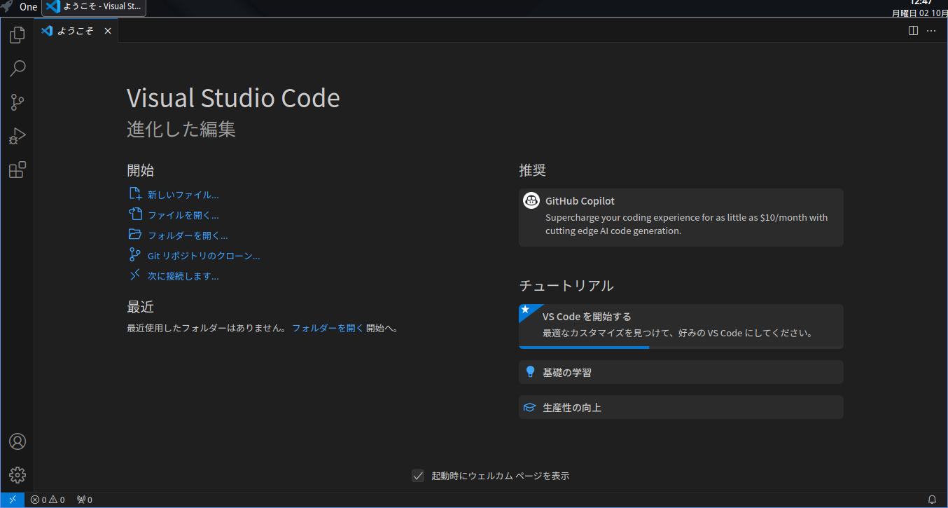Click the rocket launcher icon in taskbar
Image resolution: width=948 pixels, height=508 pixels.
tap(7, 7)
